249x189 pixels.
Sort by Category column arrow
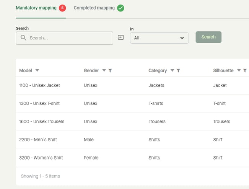point(172,71)
